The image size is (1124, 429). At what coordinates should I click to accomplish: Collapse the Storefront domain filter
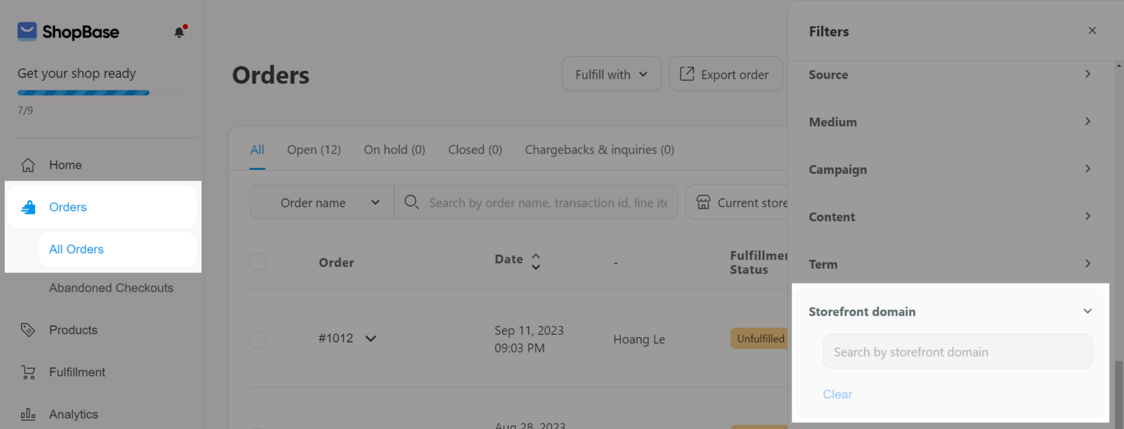(x=1087, y=311)
